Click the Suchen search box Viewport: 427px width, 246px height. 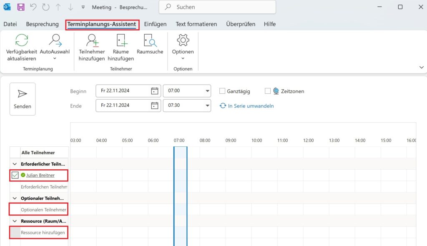(217, 7)
